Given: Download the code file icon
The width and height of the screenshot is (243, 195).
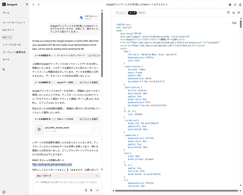Looking at the screenshot, I should pos(234,13).
